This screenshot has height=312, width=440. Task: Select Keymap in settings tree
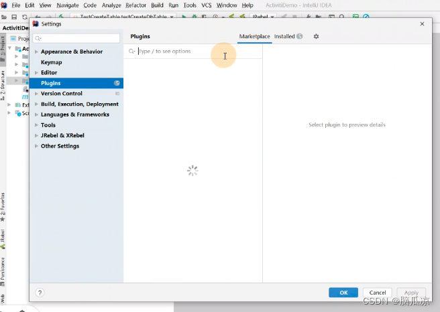coord(52,62)
